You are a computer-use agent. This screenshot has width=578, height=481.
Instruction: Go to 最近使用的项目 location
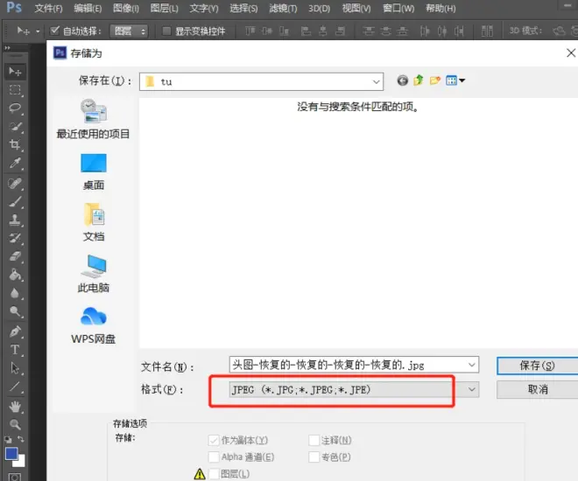93,119
